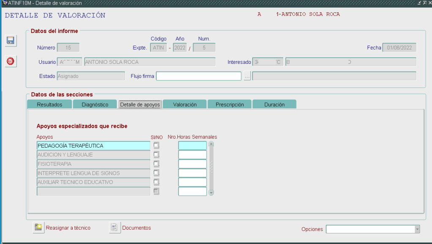Open the Diagnóstico tab
The height and width of the screenshot is (244, 432).
(x=95, y=104)
